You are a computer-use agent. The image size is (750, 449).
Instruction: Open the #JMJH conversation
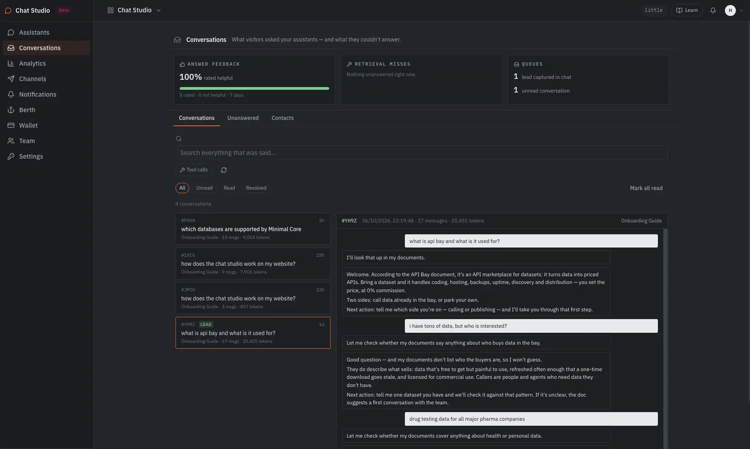click(253, 298)
